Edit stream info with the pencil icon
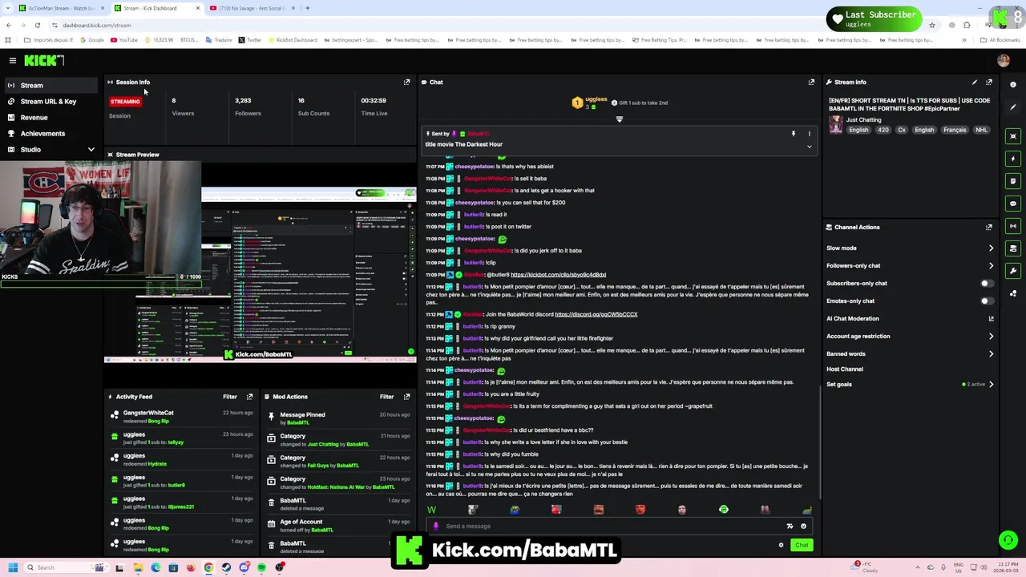1026x577 pixels. click(975, 82)
